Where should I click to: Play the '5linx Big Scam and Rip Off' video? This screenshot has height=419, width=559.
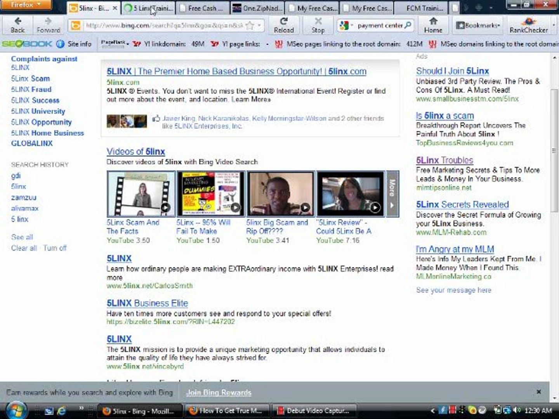[281, 194]
